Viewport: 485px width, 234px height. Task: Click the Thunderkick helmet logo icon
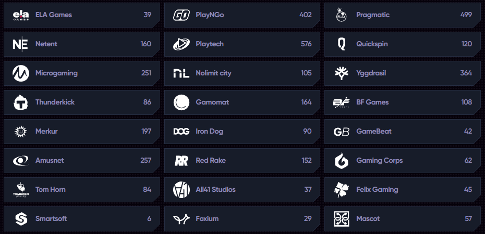click(x=21, y=102)
